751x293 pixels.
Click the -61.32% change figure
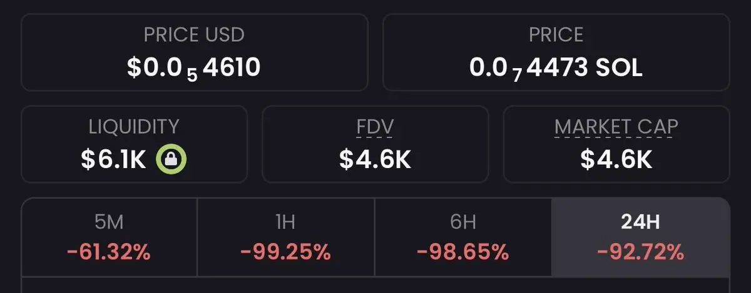click(x=108, y=252)
